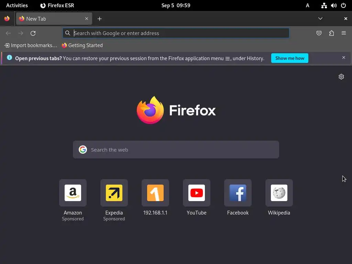The image size is (352, 264).
Task: Open the power menu icon
Action: (x=343, y=5)
